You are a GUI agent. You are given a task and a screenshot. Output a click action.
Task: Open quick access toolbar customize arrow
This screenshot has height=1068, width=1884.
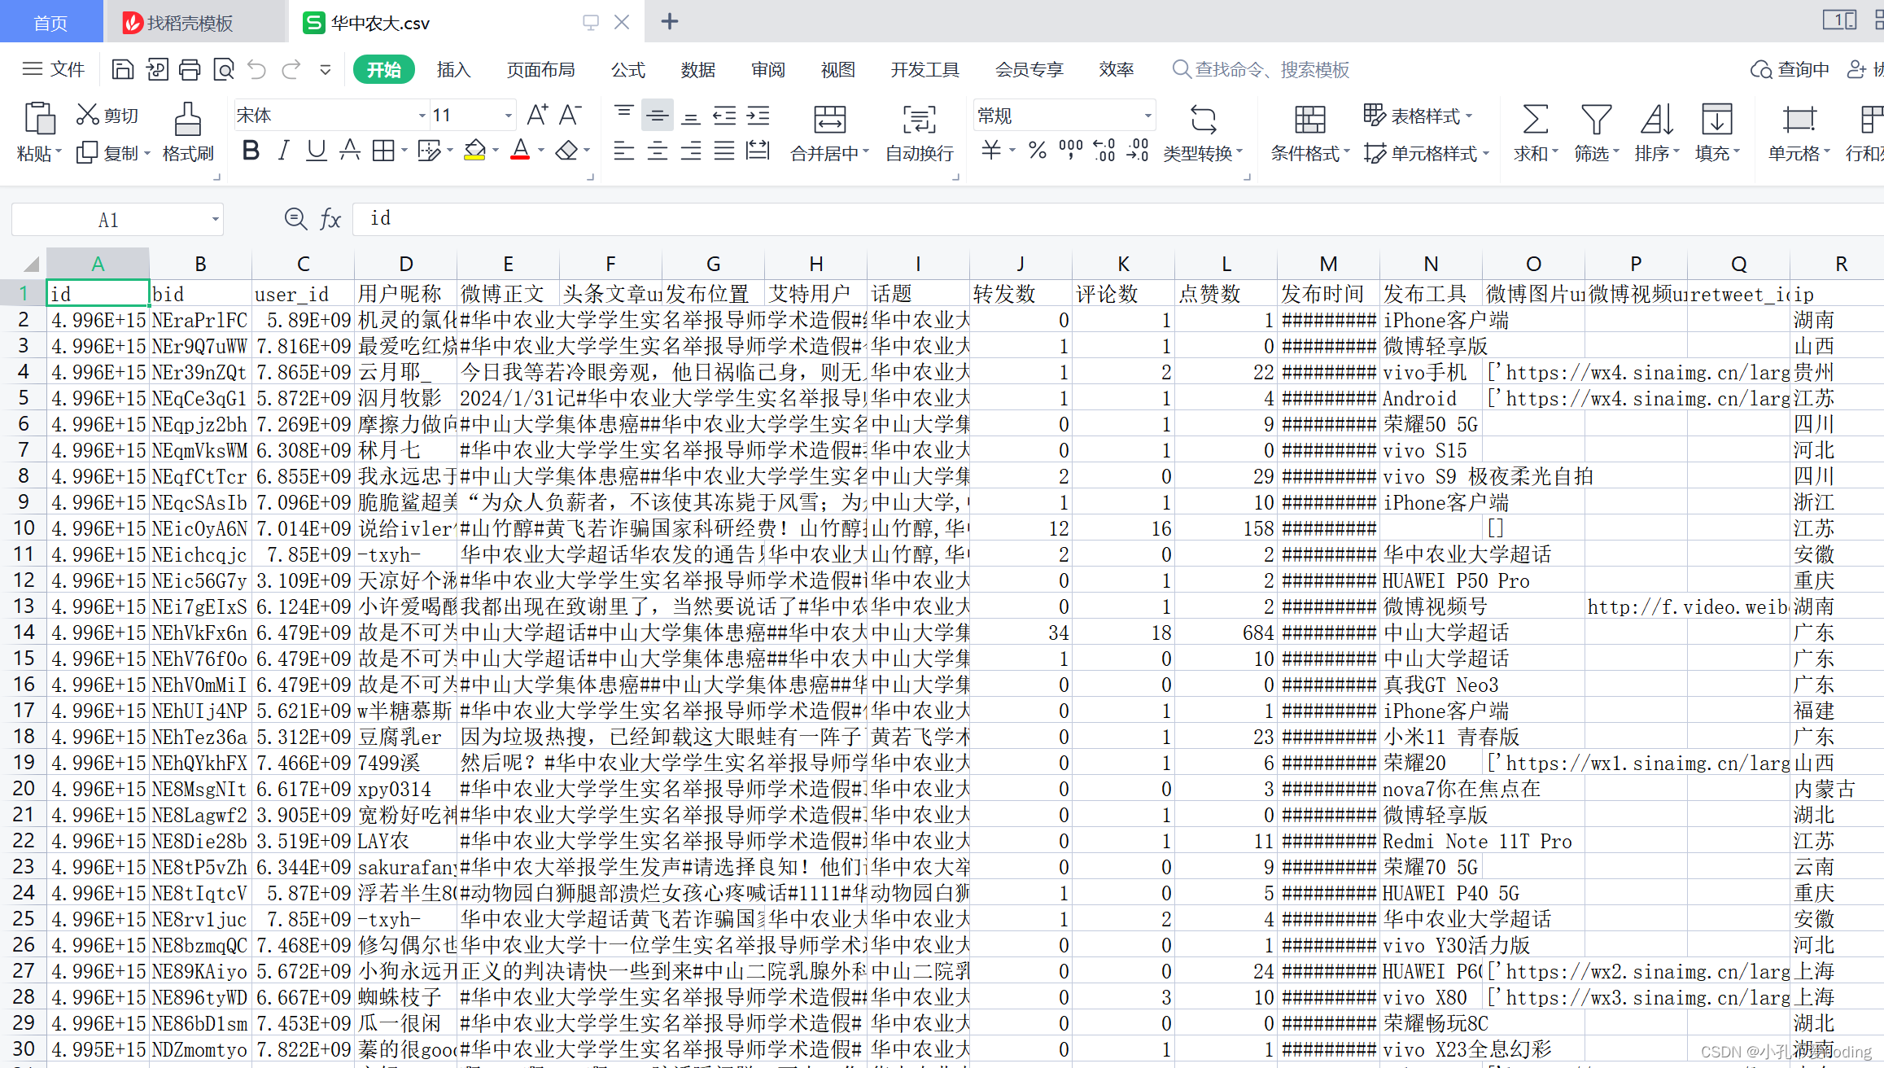(x=326, y=70)
